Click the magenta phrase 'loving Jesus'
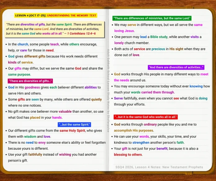This screenshot has height=181, width=216. pos(124,31)
